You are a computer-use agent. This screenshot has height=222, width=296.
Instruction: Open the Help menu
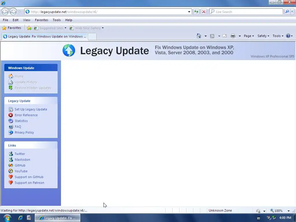click(69, 20)
